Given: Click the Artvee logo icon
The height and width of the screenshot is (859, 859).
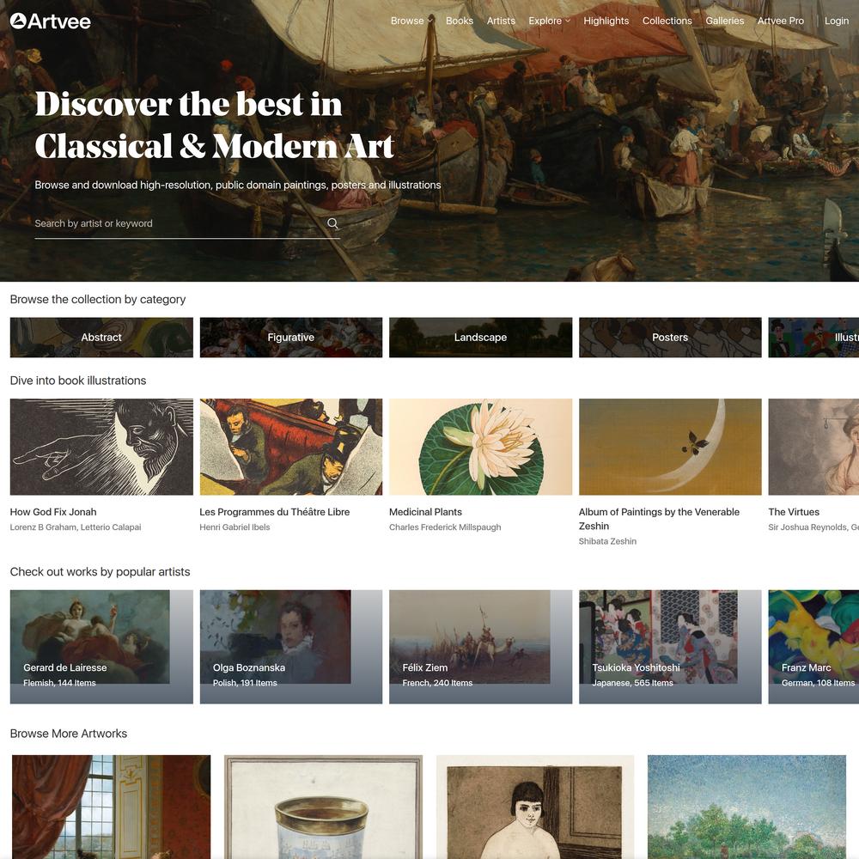Looking at the screenshot, I should tap(18, 21).
